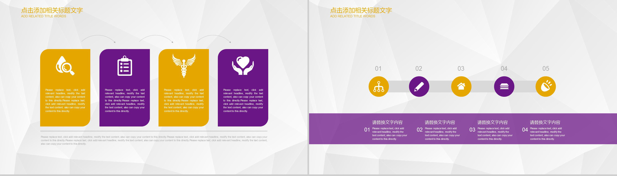
Task: Click left slide 'ADD RELATED TITLE WORDS' subtitle
Action: pos(43,16)
